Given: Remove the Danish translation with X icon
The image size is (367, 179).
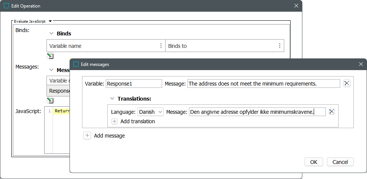Looking at the screenshot, I should (331, 112).
